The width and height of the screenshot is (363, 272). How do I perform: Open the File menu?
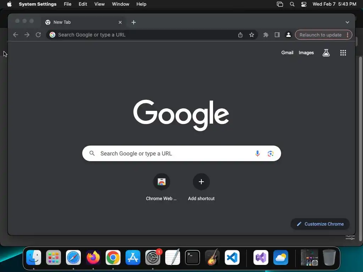pyautogui.click(x=68, y=4)
